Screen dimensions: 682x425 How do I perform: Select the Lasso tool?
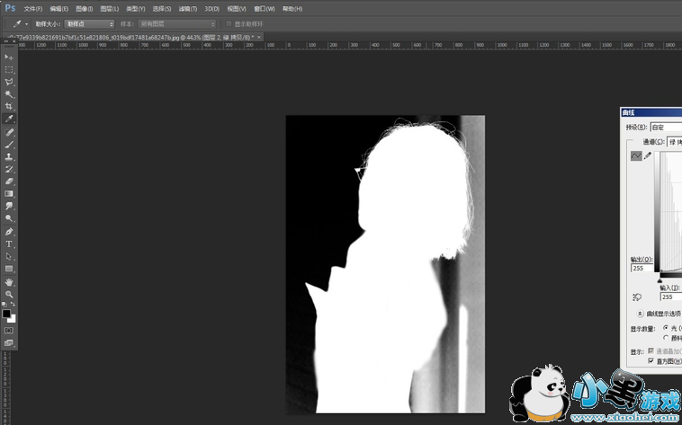(10, 82)
